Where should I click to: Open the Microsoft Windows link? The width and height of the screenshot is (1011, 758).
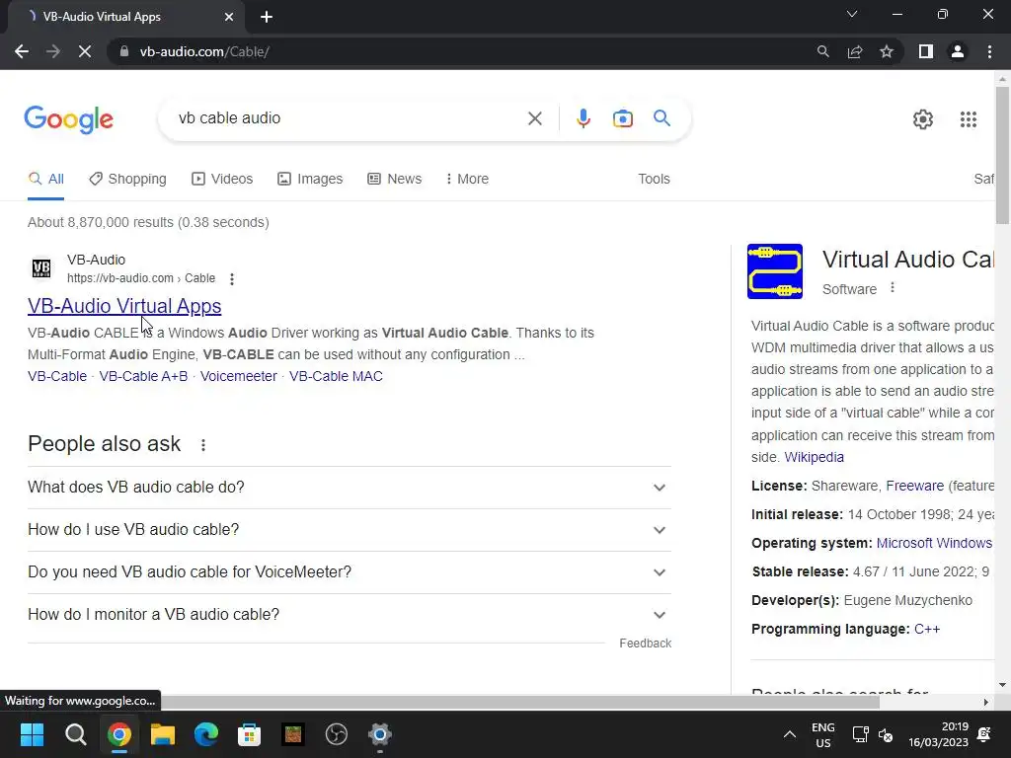pos(934,544)
